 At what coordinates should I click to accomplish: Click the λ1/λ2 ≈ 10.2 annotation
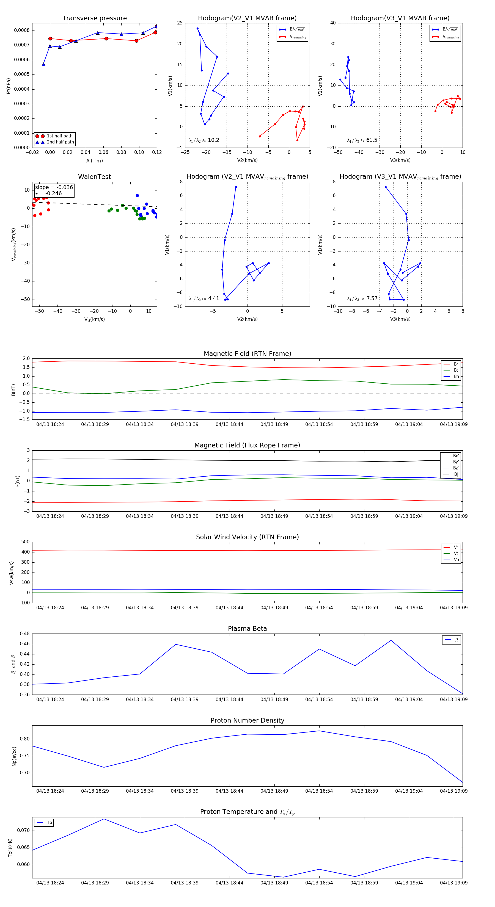point(204,140)
